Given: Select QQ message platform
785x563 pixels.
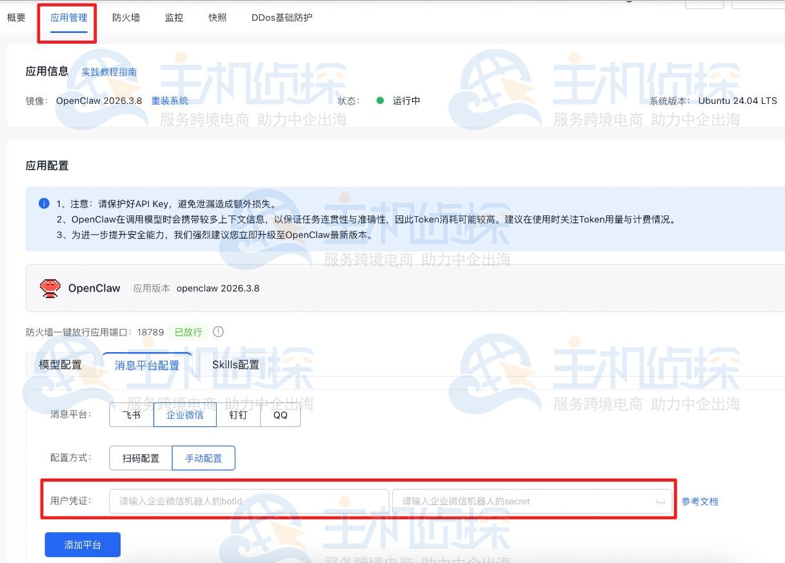Looking at the screenshot, I should 280,415.
